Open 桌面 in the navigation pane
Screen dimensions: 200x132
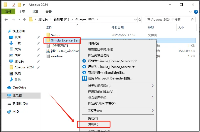point(17,37)
